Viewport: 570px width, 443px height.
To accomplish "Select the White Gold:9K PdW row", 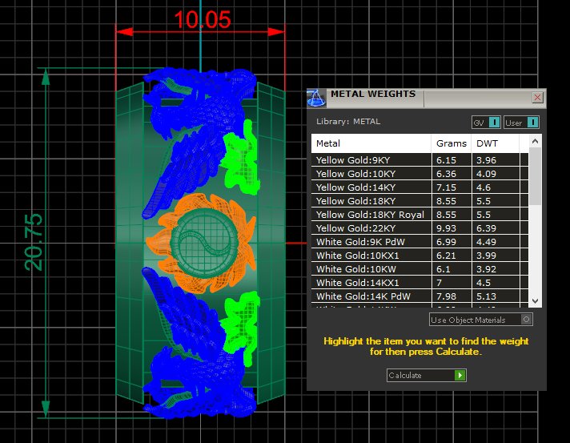I will pyautogui.click(x=419, y=242).
